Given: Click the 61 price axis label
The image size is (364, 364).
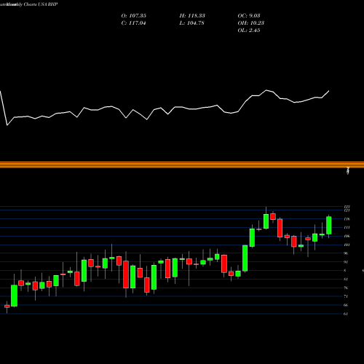Looking at the screenshot, I should click(346, 314).
